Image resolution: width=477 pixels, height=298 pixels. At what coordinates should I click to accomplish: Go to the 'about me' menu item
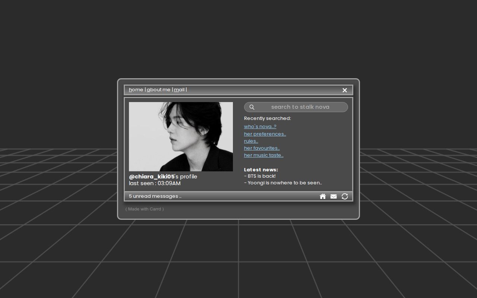pos(158,90)
